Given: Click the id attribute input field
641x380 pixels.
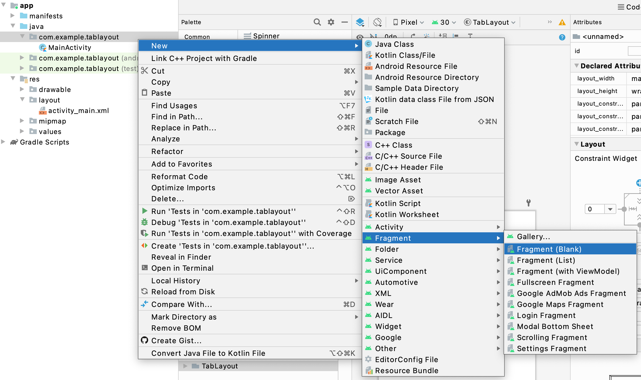Looking at the screenshot, I should coord(634,51).
